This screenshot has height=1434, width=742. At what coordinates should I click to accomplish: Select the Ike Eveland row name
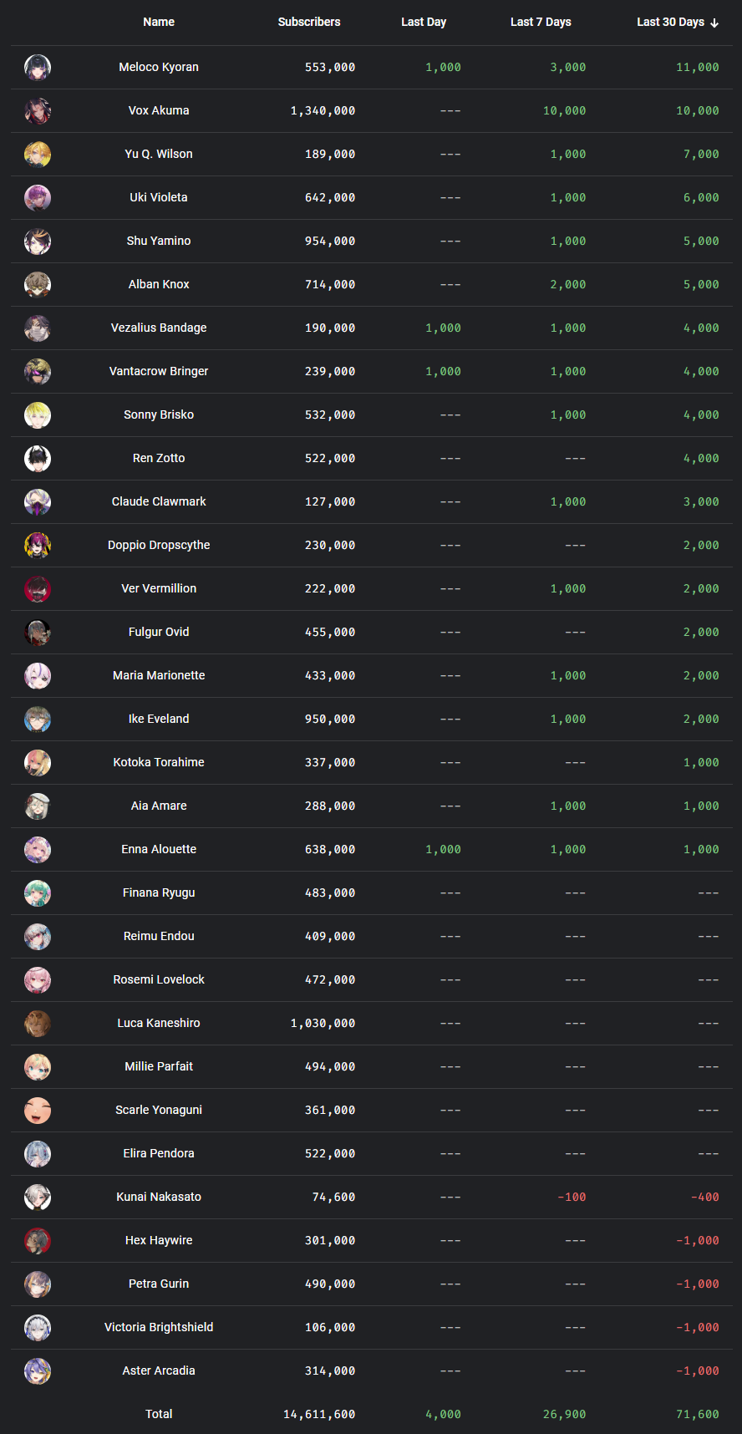159,719
